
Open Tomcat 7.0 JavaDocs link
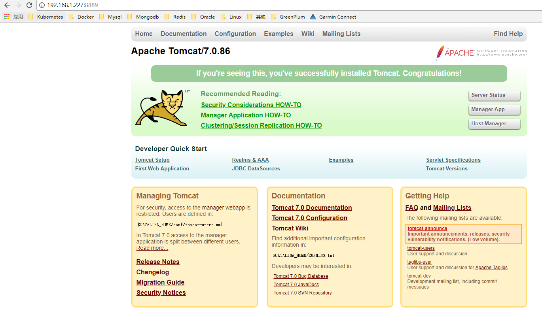click(x=296, y=285)
